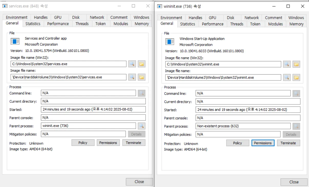
Task: Select General tab in services.exe window
Action: [x=12, y=23]
